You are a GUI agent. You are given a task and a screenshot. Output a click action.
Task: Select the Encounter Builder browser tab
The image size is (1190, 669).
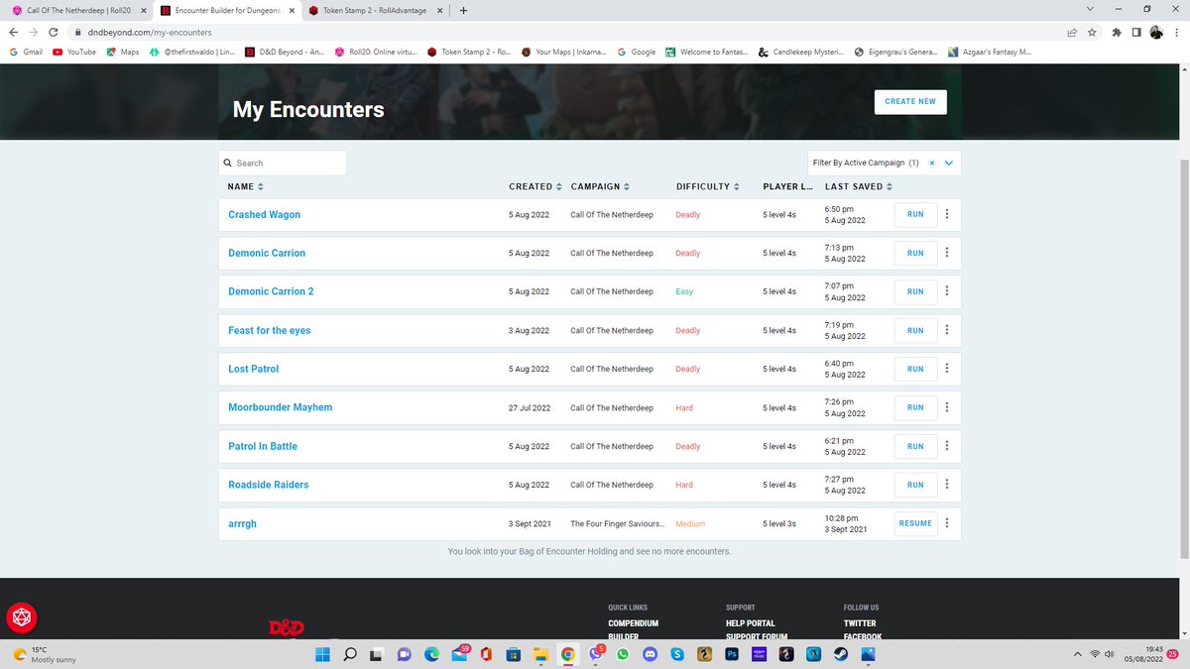click(226, 10)
